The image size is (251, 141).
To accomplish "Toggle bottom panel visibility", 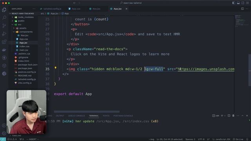I will [238, 3].
